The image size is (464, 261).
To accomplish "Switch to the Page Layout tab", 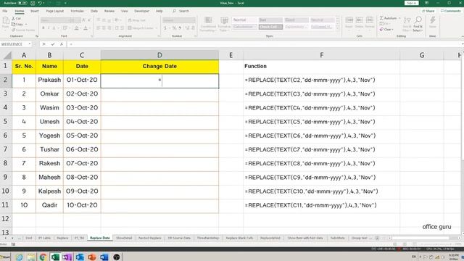I will click(x=55, y=11).
